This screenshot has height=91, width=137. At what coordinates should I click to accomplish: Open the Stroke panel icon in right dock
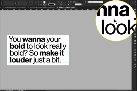(135, 34)
